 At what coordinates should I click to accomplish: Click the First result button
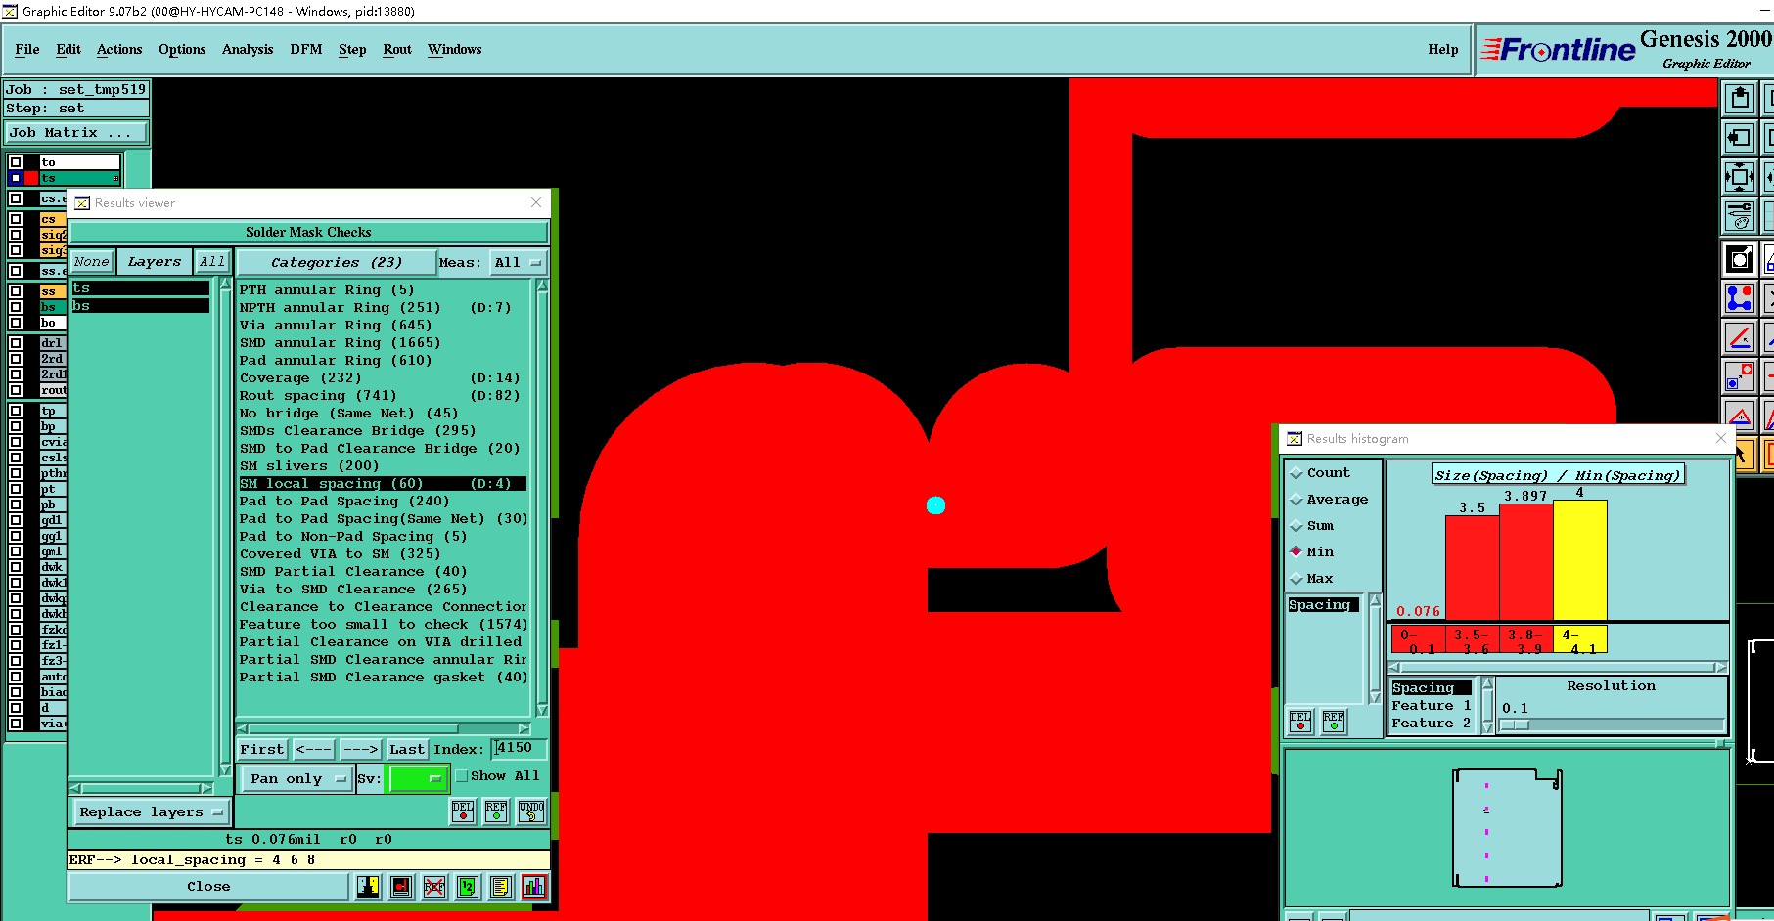click(262, 750)
